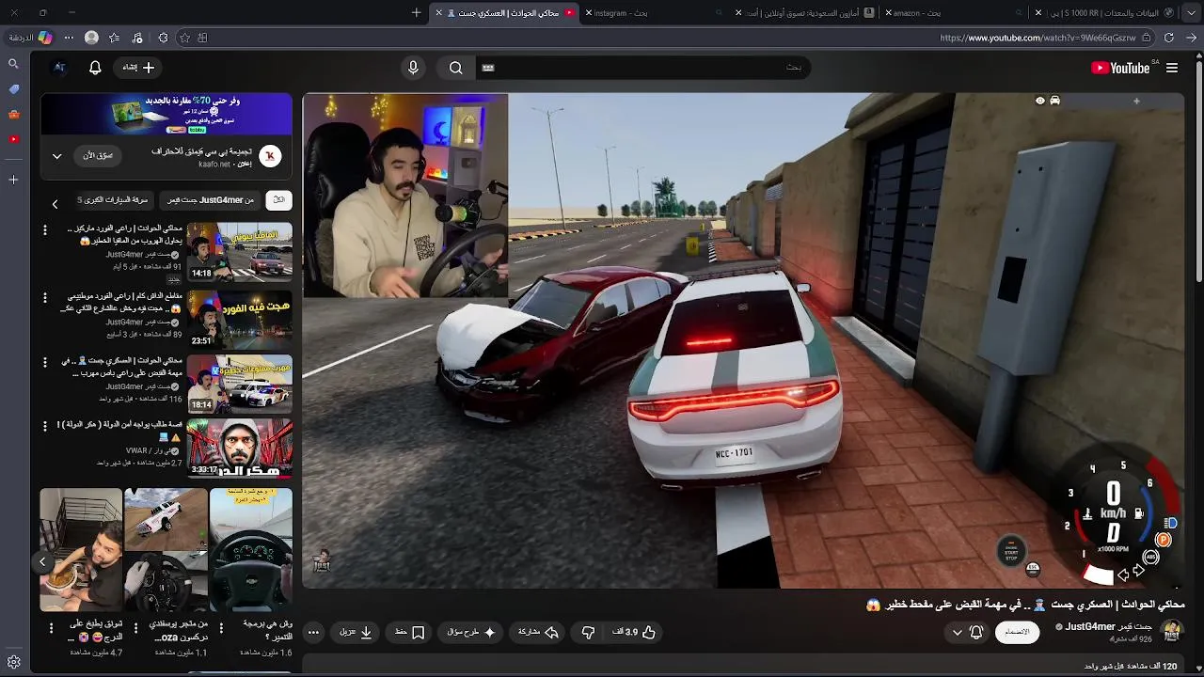Screen dimensions: 1204x677
Task: Switch to the Amazon Saudi tab
Action: pos(806,13)
